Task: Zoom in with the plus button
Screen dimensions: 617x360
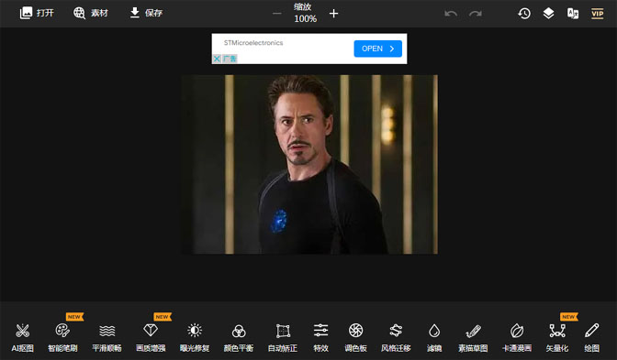Action: pos(333,14)
